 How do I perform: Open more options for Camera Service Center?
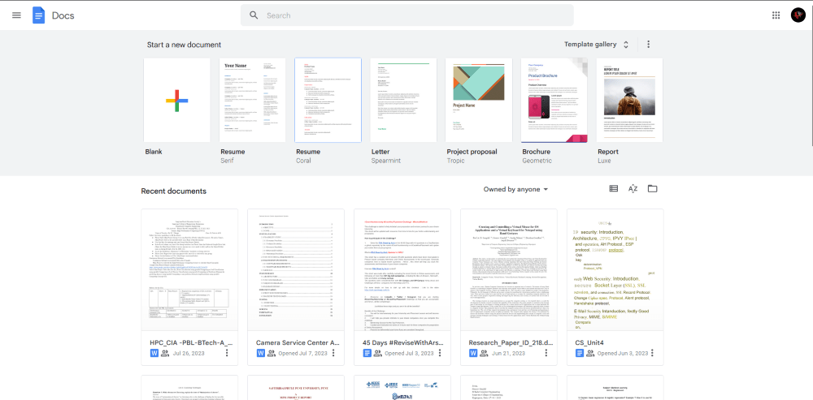333,353
